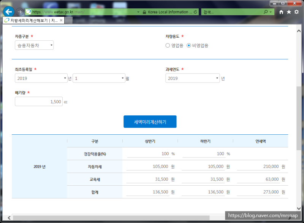Click the 상반기 자동차세 105,000 value
This screenshot has width=304, height=223.
click(160, 166)
